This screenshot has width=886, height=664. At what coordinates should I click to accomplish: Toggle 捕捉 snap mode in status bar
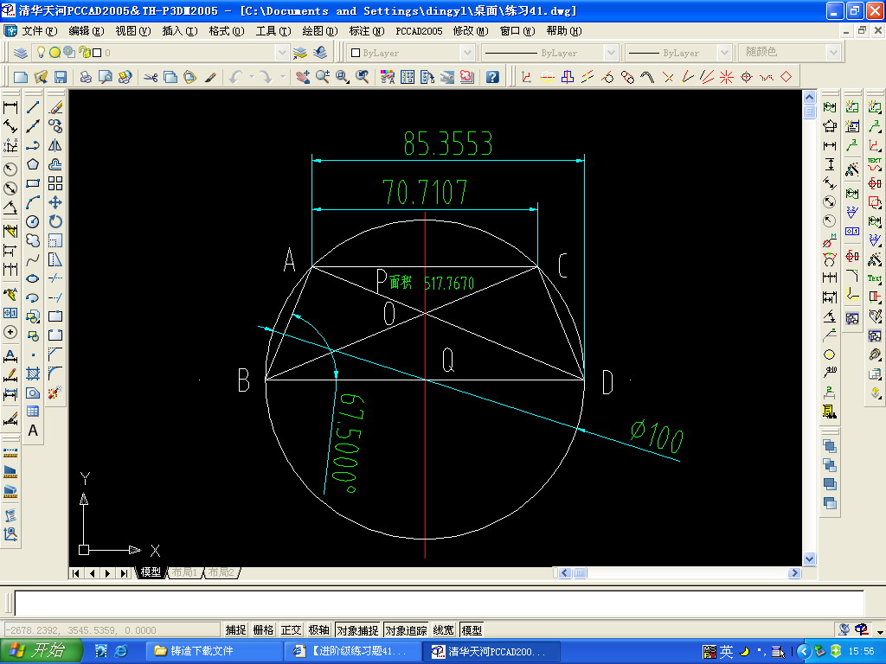[x=235, y=630]
